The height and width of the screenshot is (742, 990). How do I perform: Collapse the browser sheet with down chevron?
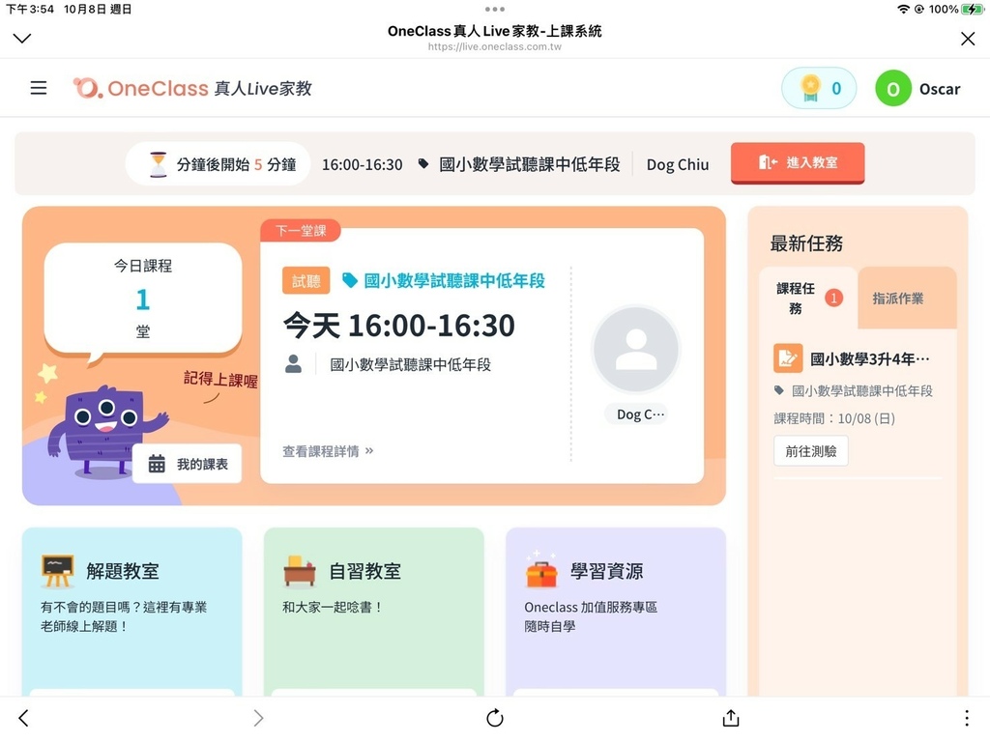click(x=22, y=39)
